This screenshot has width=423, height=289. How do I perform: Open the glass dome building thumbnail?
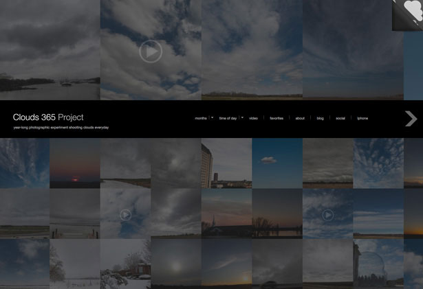tap(378, 264)
